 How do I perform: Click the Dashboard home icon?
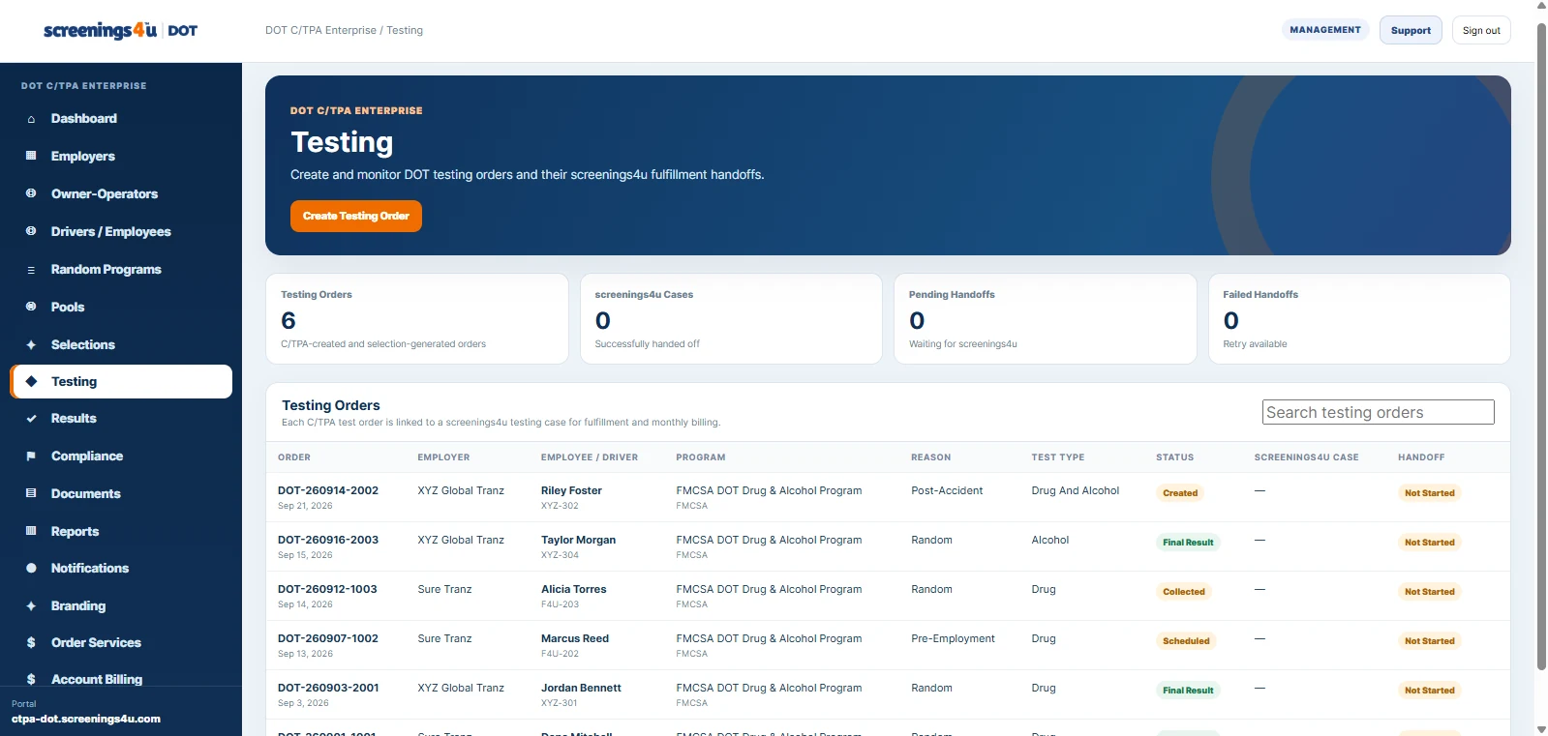pyautogui.click(x=31, y=119)
